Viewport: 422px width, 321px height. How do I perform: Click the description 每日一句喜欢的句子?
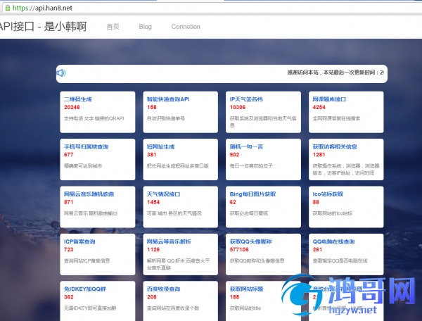(251, 165)
